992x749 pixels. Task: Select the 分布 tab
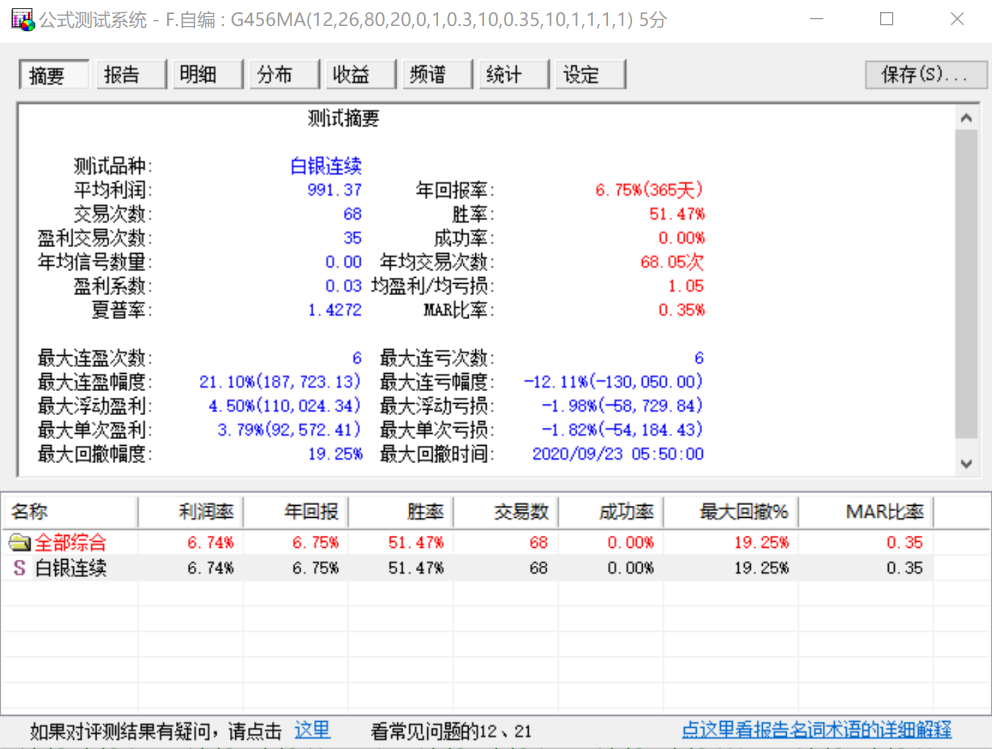click(x=284, y=74)
